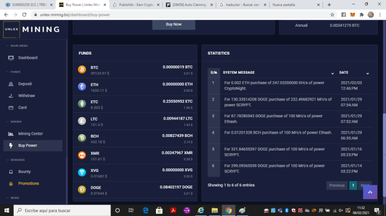
Task: Click the BTC balance 0.00000019 BTC
Action: 177,67
